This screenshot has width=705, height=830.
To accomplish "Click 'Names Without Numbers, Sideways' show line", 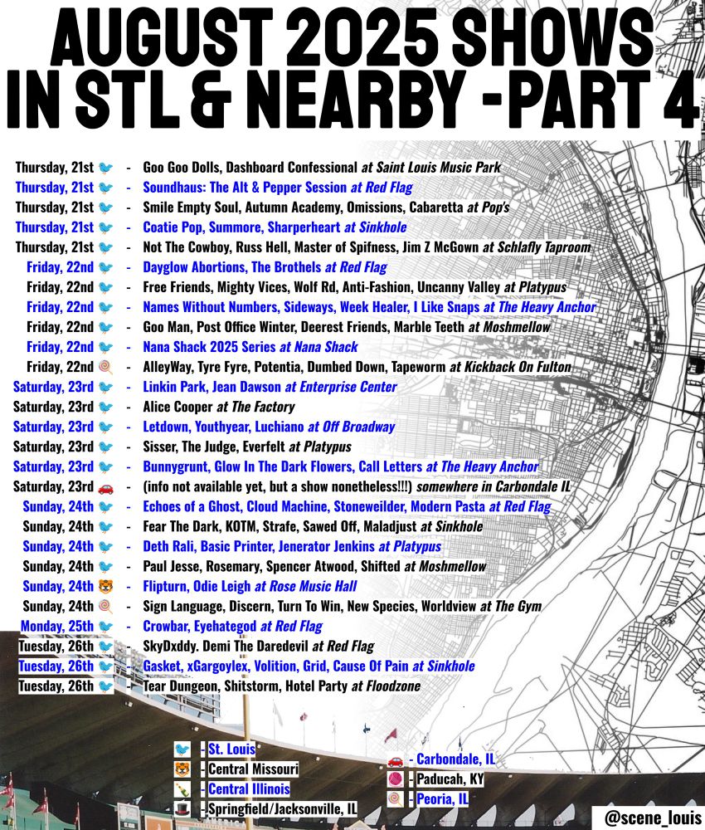I will click(x=369, y=307).
